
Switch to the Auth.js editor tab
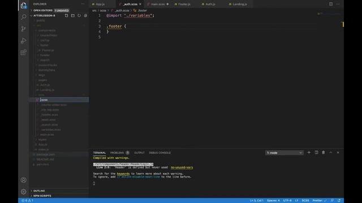pos(210,4)
